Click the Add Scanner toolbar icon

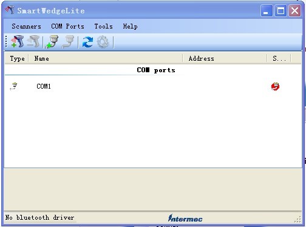click(x=18, y=42)
